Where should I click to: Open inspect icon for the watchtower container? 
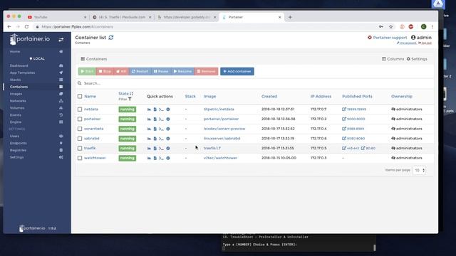(x=168, y=158)
